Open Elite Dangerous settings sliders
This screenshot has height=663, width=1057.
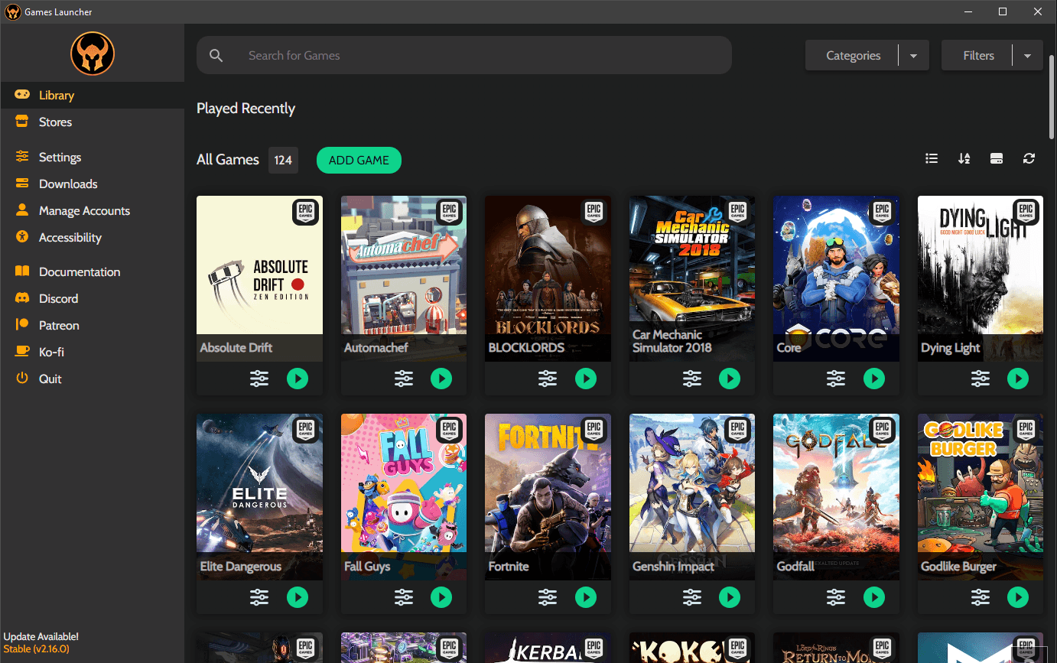click(x=259, y=597)
